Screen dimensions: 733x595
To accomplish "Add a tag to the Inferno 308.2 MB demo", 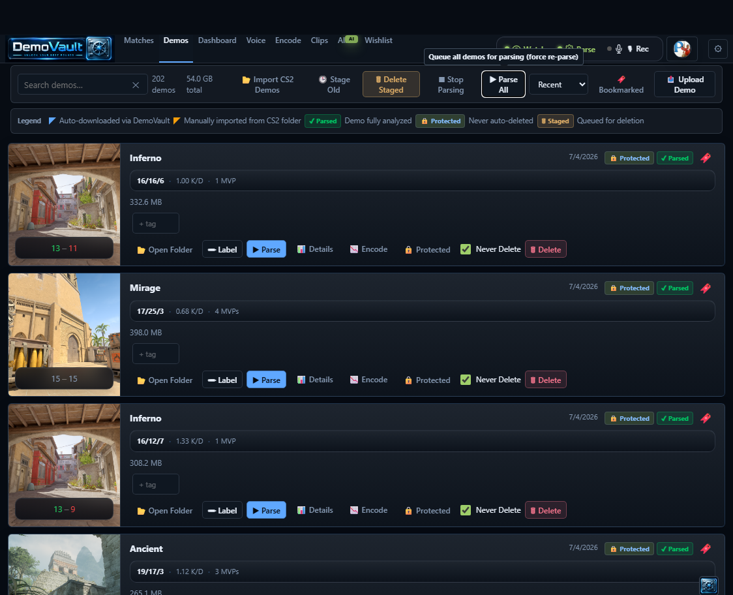I will click(156, 484).
